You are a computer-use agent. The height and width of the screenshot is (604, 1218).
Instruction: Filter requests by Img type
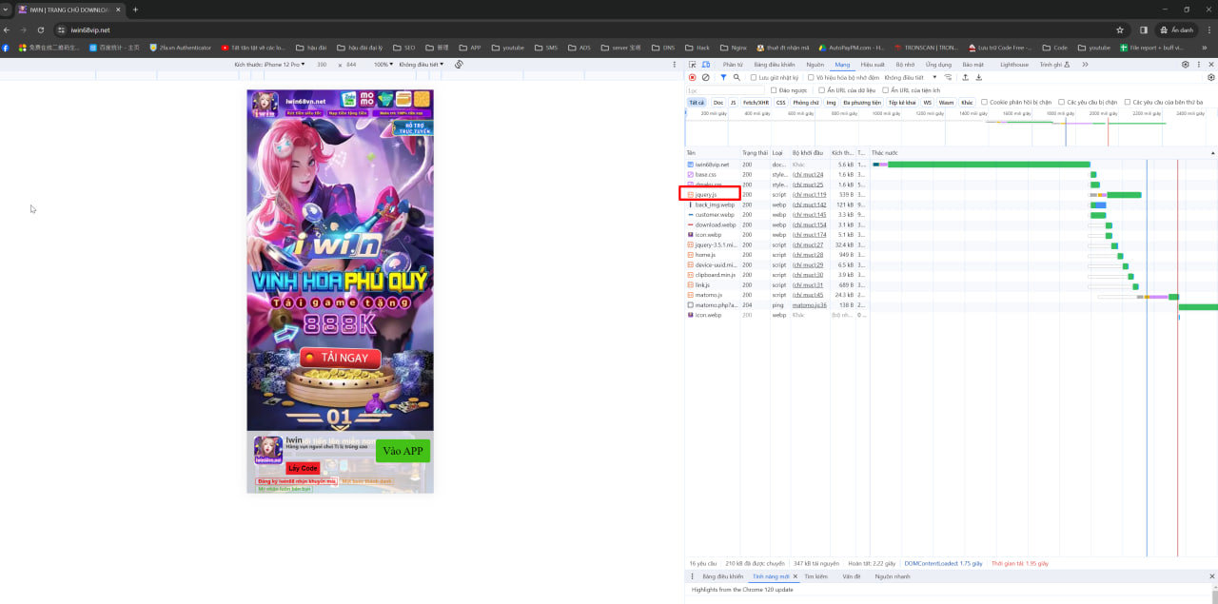[831, 103]
